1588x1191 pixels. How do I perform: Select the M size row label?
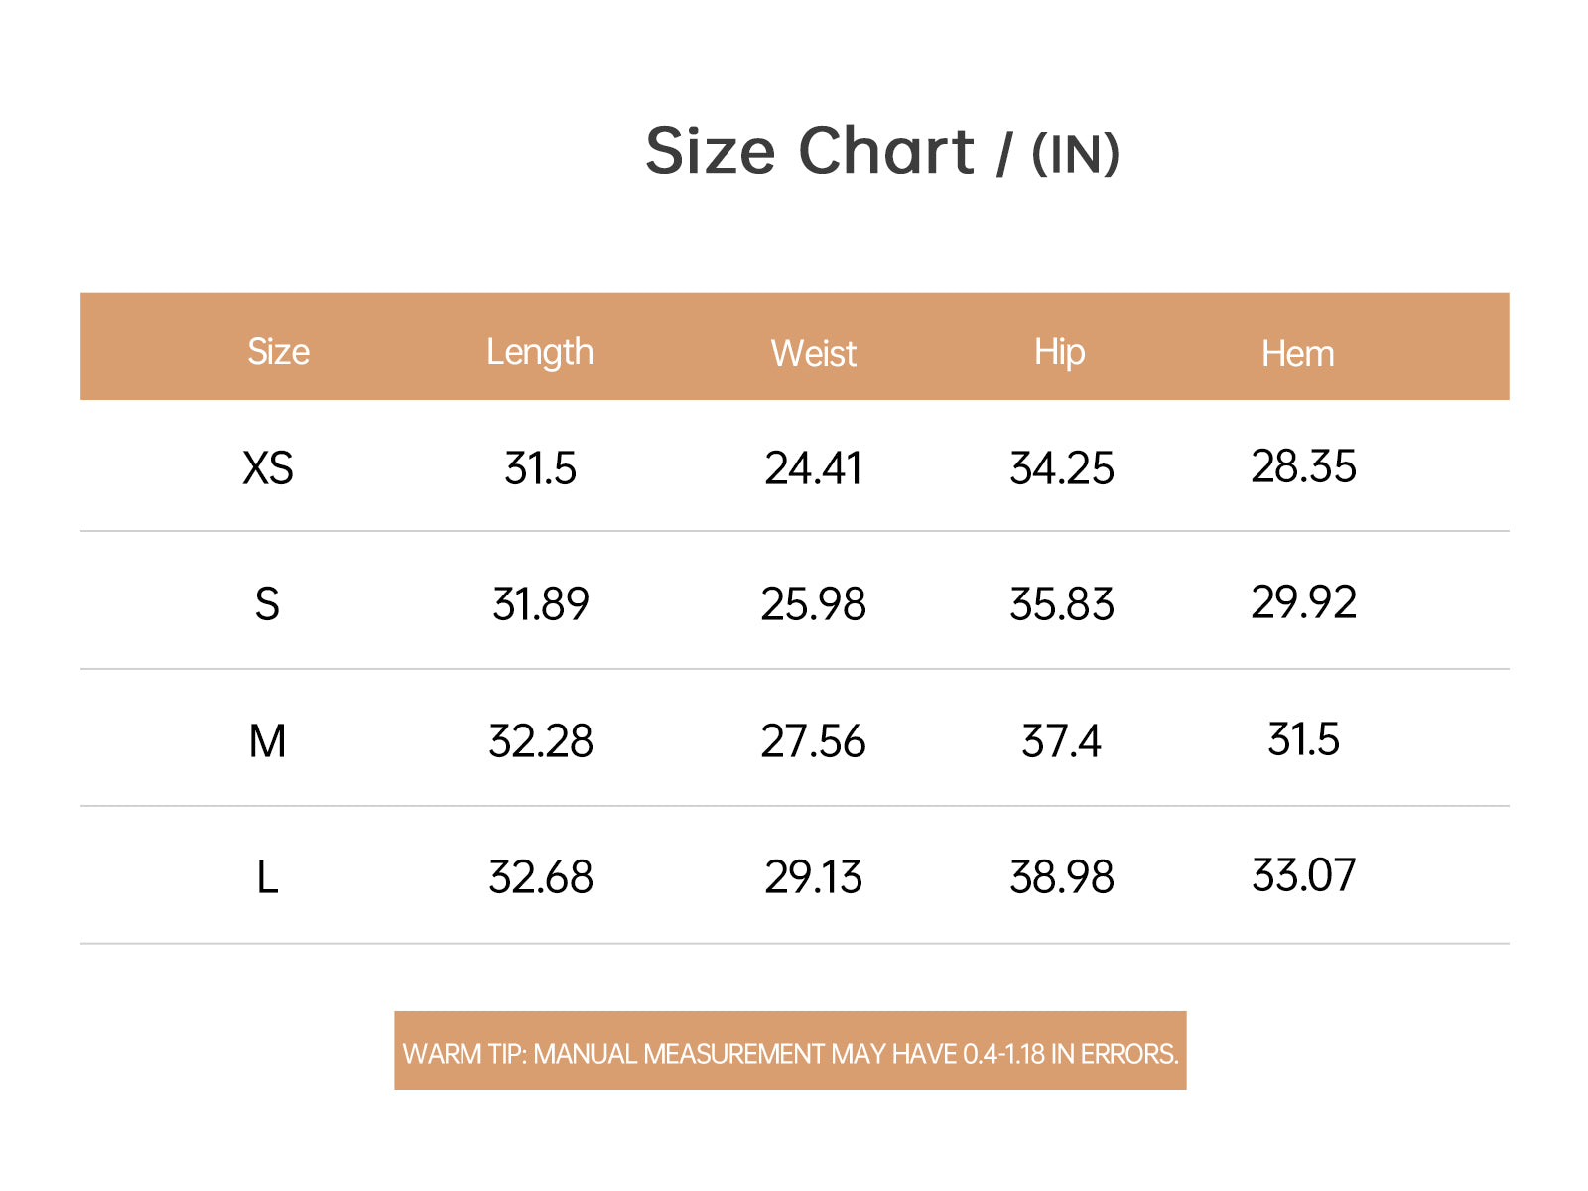(x=267, y=741)
